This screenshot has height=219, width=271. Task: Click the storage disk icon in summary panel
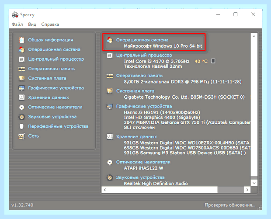(110, 136)
